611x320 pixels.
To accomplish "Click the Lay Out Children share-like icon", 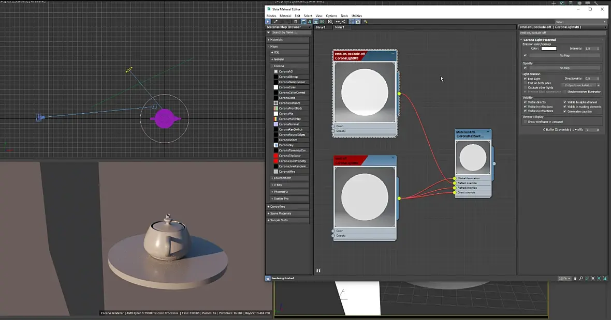I will tap(344, 22).
